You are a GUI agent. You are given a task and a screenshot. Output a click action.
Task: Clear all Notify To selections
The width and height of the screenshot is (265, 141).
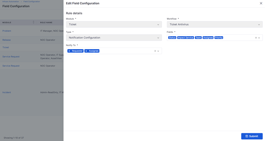tap(155, 51)
